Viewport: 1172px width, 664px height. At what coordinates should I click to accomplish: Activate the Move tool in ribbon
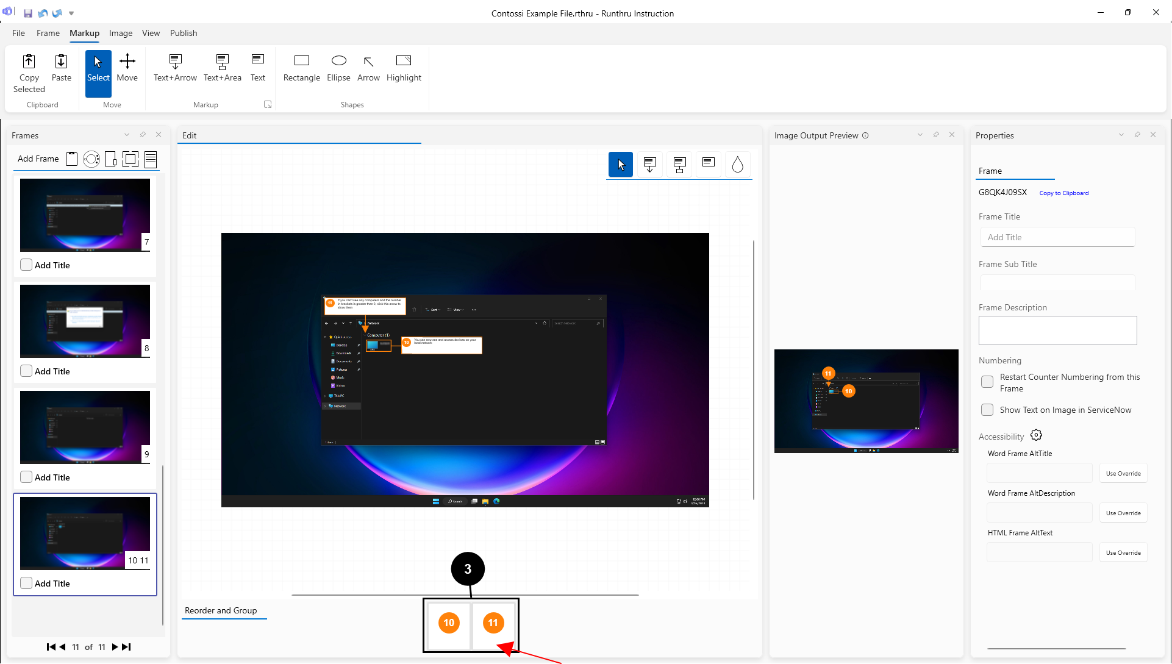tap(127, 67)
